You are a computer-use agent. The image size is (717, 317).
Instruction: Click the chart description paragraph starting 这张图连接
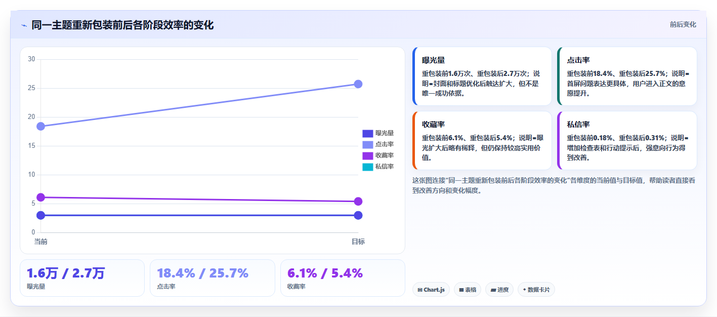click(554, 185)
